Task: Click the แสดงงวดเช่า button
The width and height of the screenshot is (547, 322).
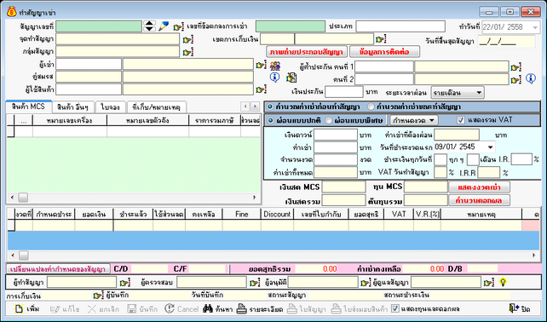Action: 479,187
